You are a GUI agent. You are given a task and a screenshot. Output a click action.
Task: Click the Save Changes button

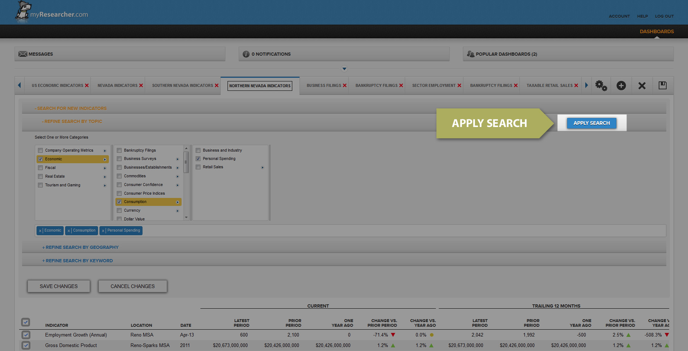pyautogui.click(x=59, y=286)
